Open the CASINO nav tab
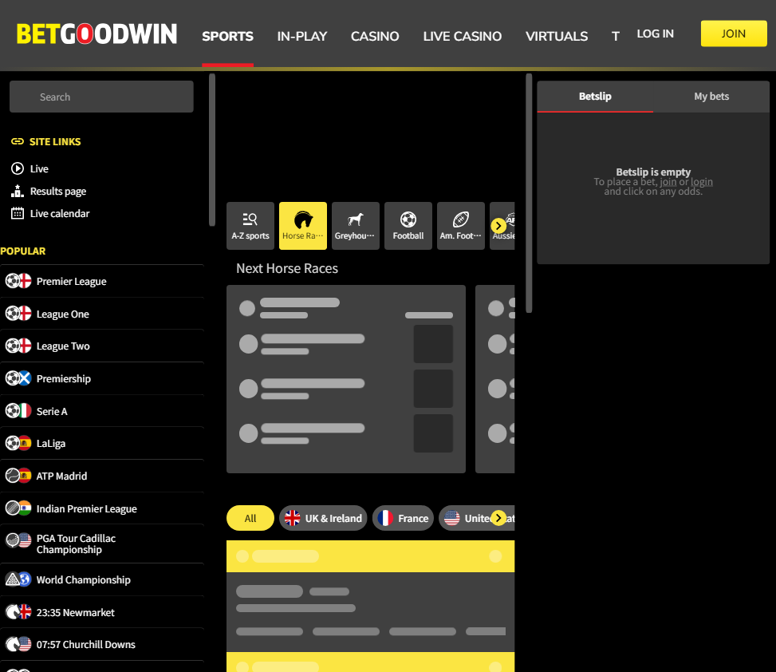The image size is (776, 672). (375, 36)
